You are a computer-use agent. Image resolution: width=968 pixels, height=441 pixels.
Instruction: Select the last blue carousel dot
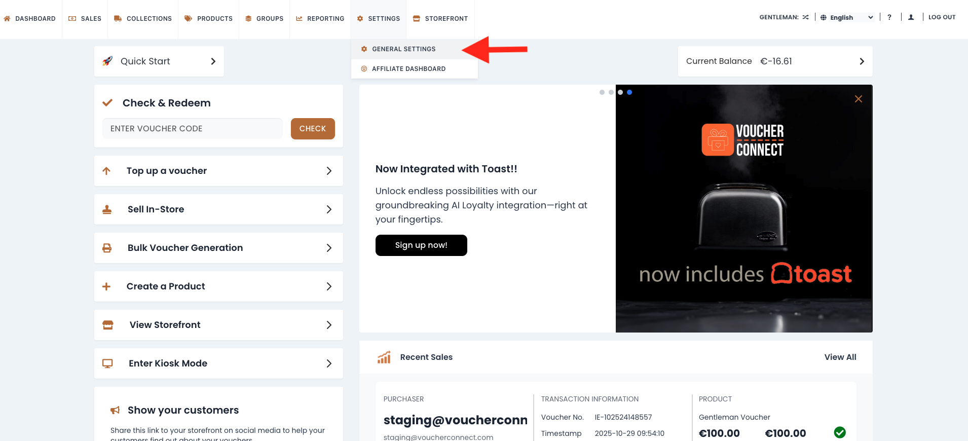[629, 92]
